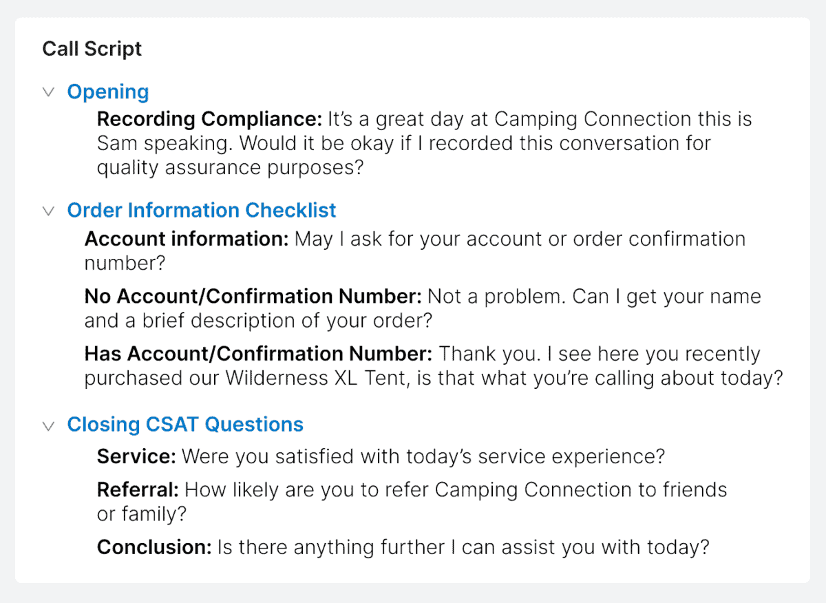Open the Closing CSAT Questions link
The width and height of the screenshot is (826, 603).
[184, 425]
